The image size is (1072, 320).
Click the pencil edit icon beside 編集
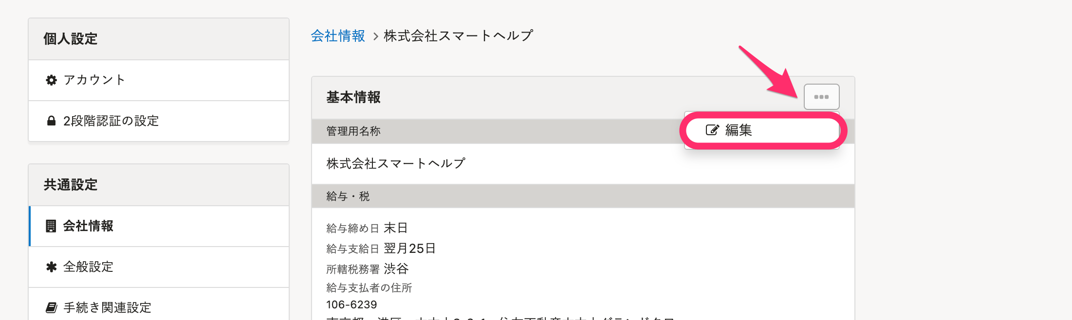pos(712,130)
